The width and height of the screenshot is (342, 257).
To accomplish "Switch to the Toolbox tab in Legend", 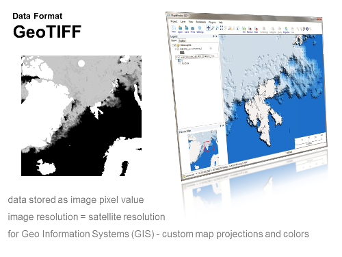I will [182, 40].
